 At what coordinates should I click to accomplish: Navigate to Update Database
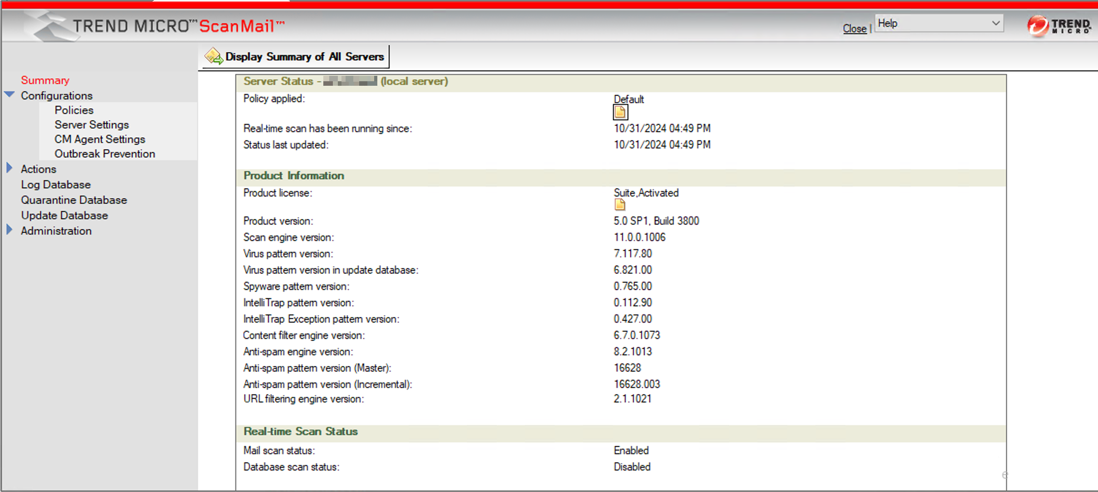coord(64,216)
